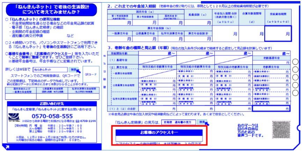Click the 受給資格期間 header cell

coord(278,17)
